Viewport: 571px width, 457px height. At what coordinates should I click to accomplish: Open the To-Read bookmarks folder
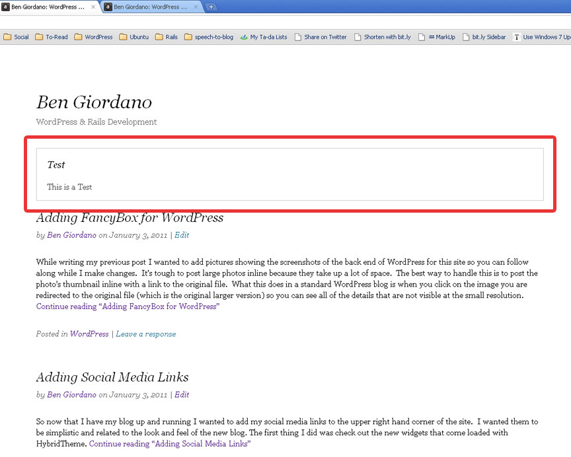pos(51,37)
